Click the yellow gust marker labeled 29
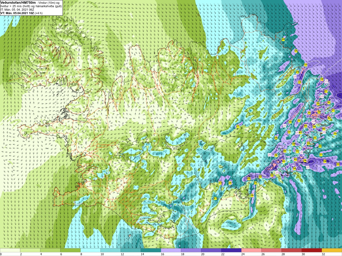Viewport: 342px width, 256px height. [x=289, y=132]
